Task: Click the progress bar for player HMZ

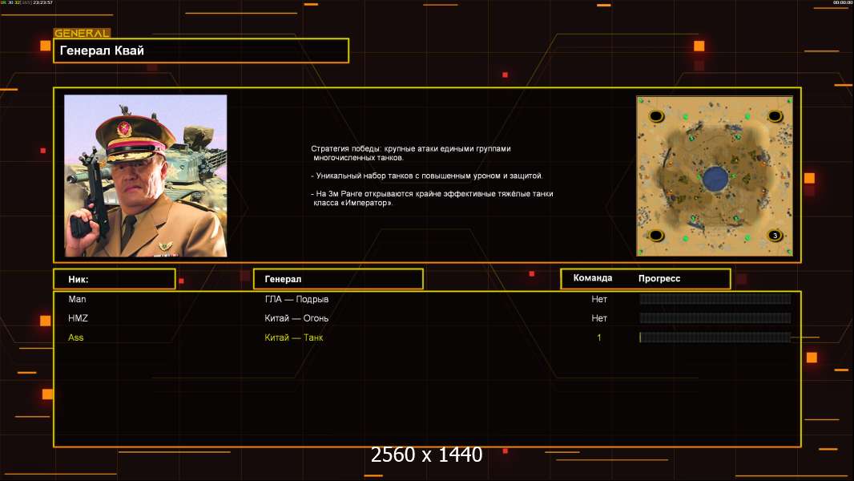Action: point(715,318)
